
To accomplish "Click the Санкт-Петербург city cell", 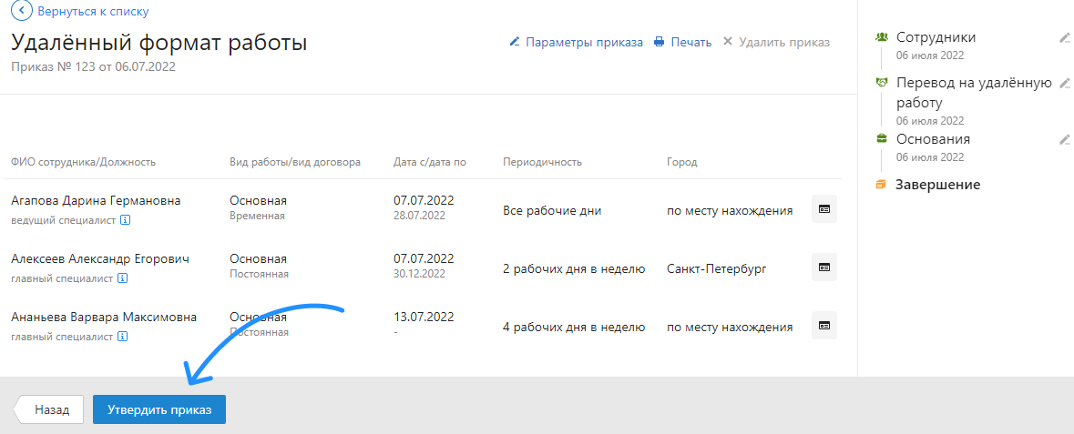I will click(717, 269).
